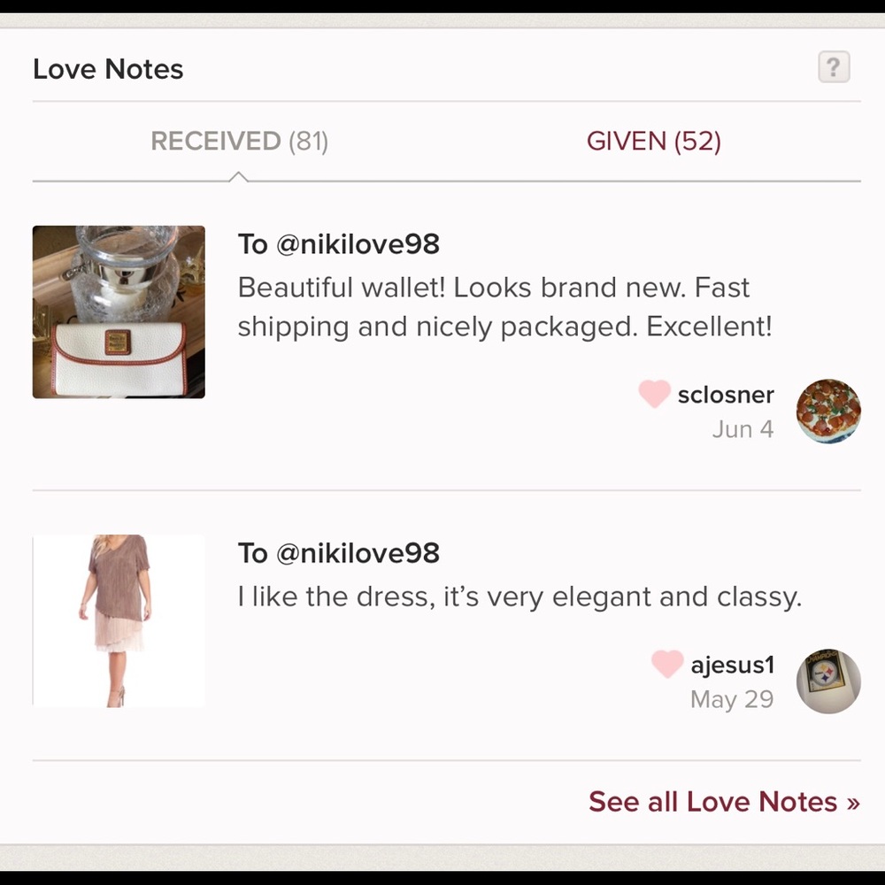Open See all Love Notes link
This screenshot has width=885, height=885.
click(x=724, y=802)
